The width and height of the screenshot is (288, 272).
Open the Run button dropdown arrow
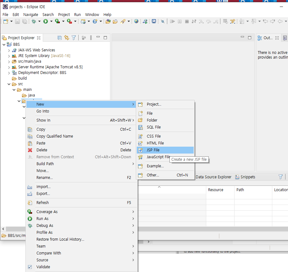(51, 21)
